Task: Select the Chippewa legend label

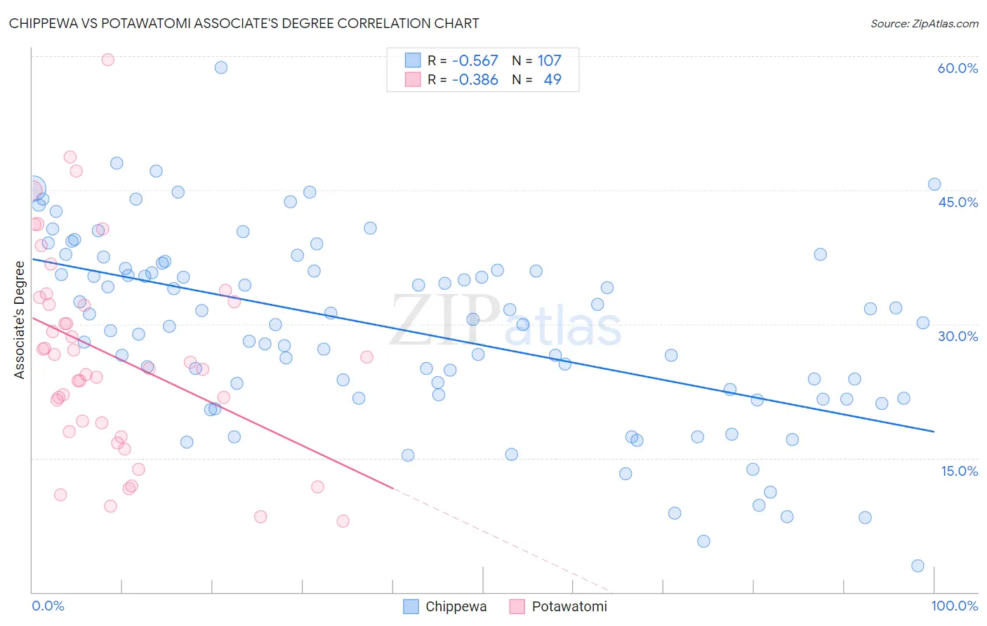Action: point(456,606)
